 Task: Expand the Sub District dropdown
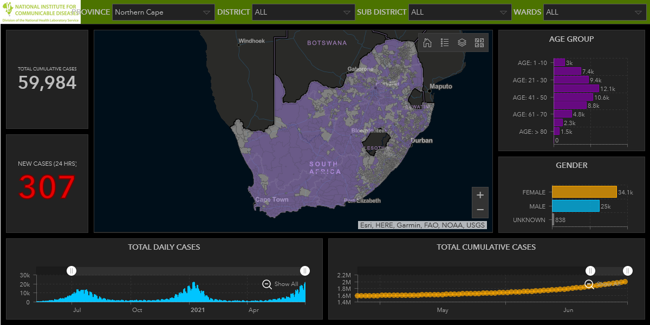(460, 12)
